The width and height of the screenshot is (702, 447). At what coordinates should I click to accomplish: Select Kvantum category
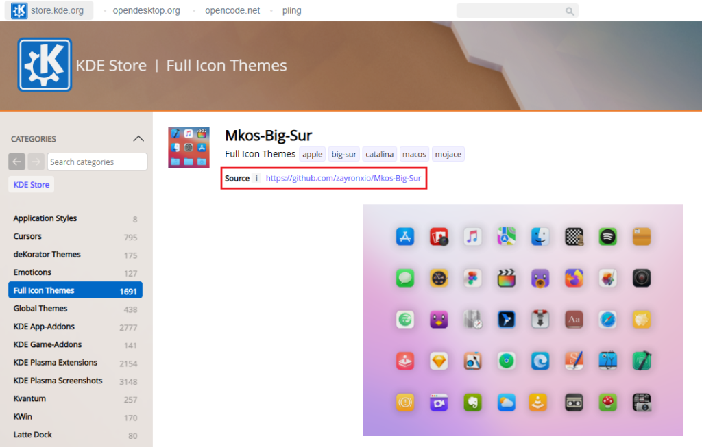coord(75,398)
